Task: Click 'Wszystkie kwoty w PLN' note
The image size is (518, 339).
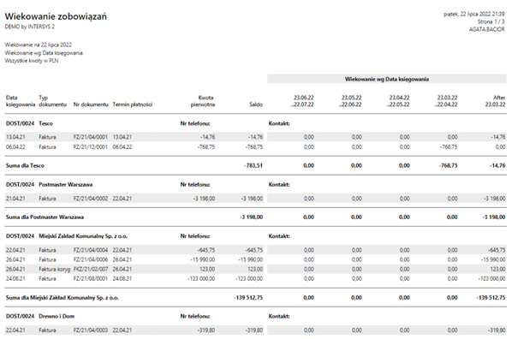Action: pyautogui.click(x=32, y=61)
